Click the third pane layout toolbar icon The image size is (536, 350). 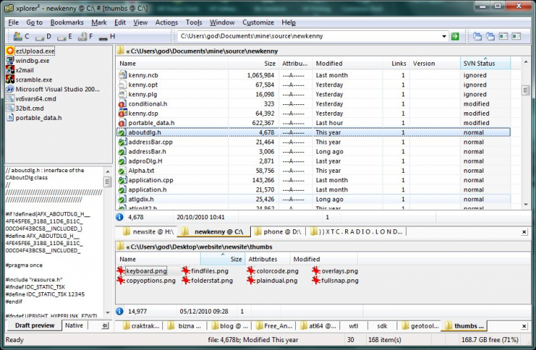[x=503, y=36]
